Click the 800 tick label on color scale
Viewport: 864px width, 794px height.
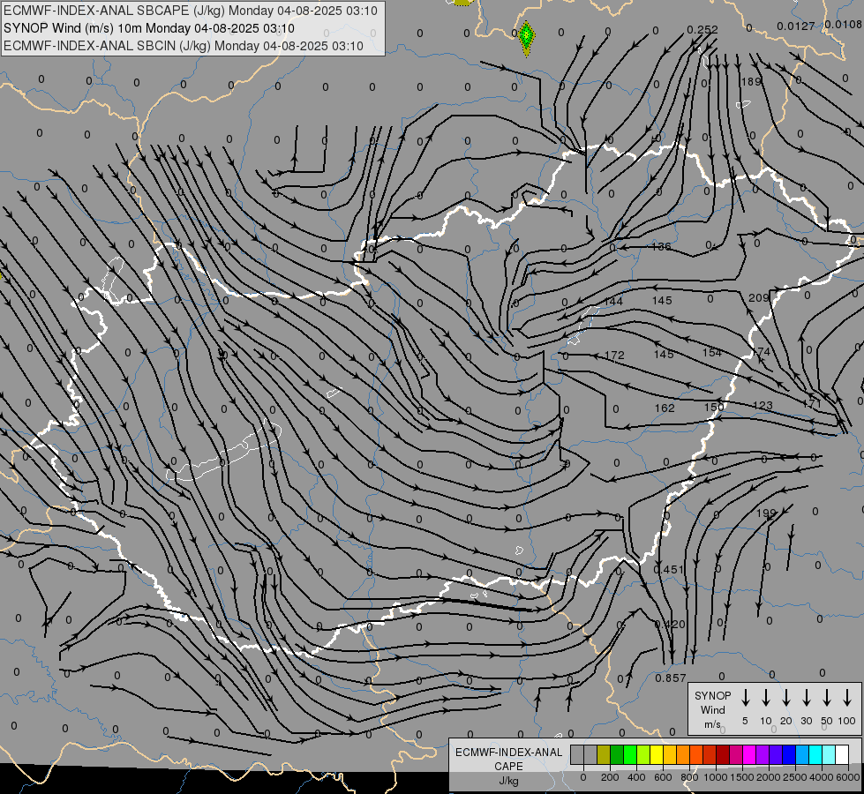tap(689, 777)
